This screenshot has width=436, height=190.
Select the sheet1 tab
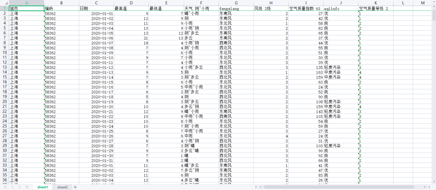pyautogui.click(x=43, y=187)
